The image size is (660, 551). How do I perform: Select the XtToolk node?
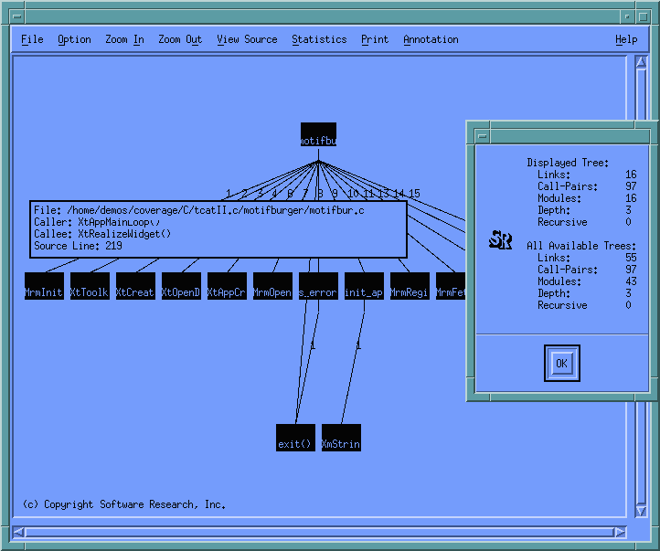90,286
